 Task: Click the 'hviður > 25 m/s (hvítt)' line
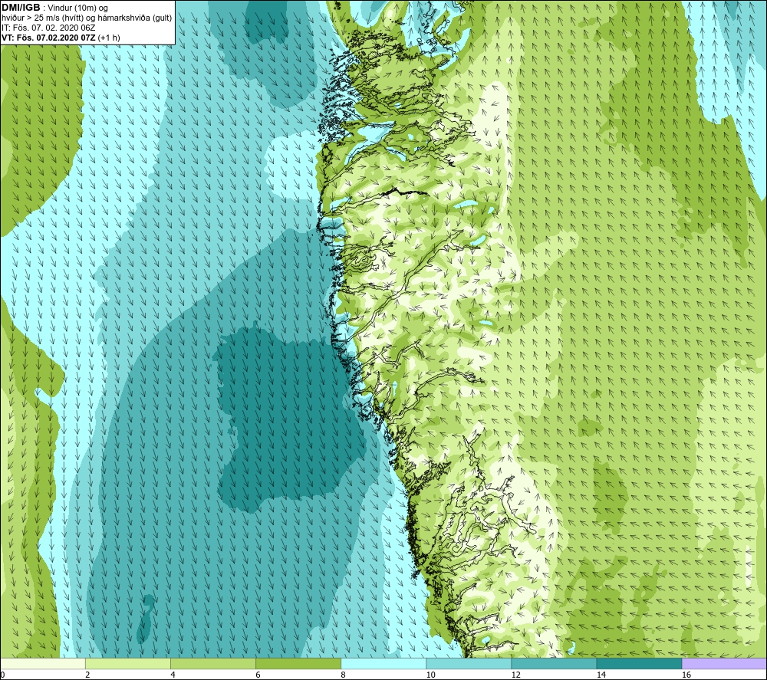(x=87, y=18)
